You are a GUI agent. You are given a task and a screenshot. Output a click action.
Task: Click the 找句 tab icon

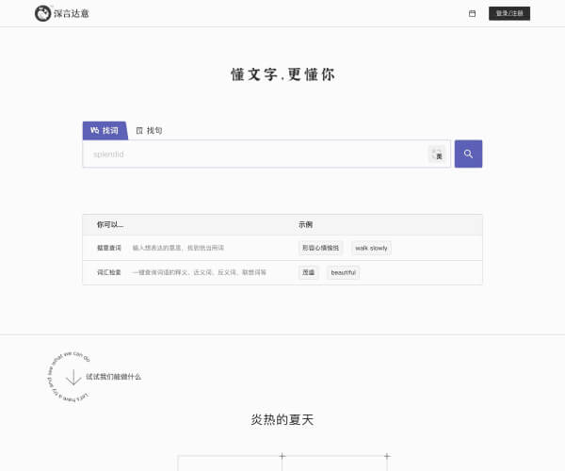coord(139,130)
